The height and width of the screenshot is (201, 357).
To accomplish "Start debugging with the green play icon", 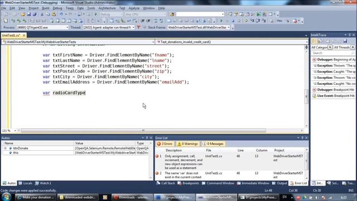I will [x=96, y=15].
